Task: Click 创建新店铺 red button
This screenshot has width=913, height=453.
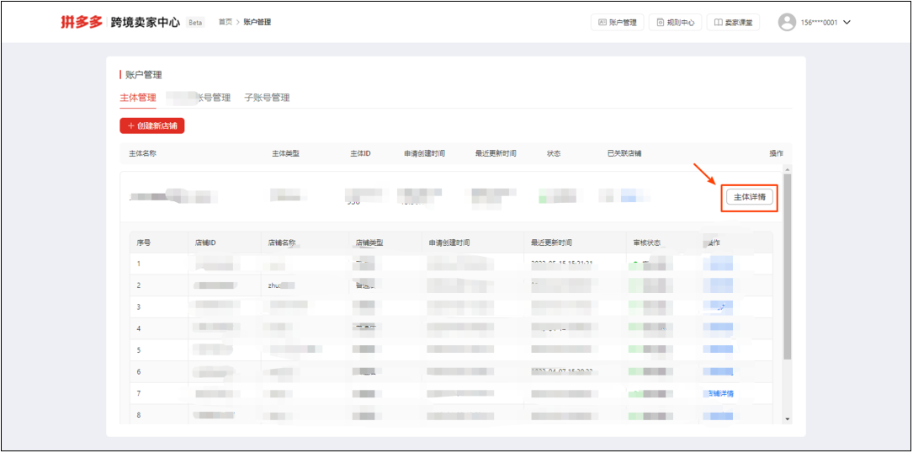Action: (152, 125)
